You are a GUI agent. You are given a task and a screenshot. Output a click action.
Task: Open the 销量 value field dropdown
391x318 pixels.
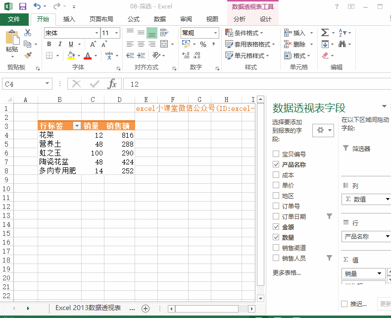click(x=379, y=273)
